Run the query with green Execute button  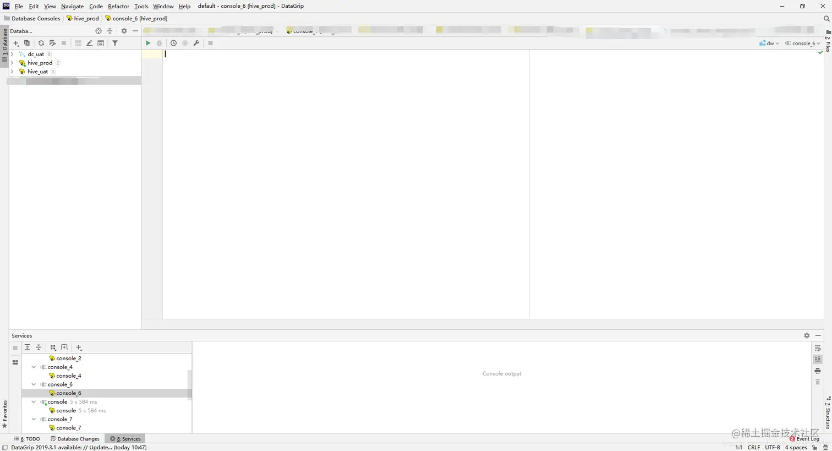click(x=148, y=43)
